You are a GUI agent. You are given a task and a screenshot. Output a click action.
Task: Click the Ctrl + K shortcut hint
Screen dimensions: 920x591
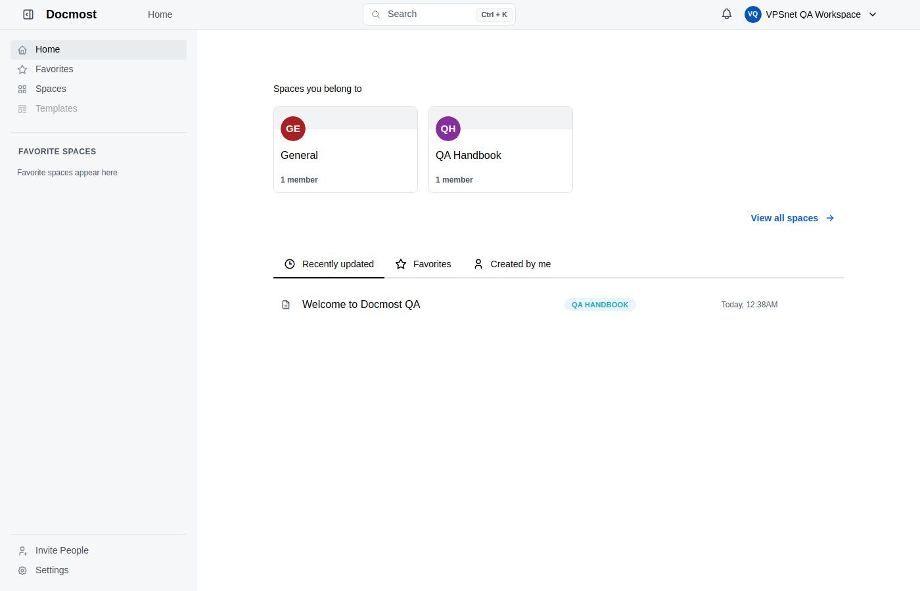(494, 14)
